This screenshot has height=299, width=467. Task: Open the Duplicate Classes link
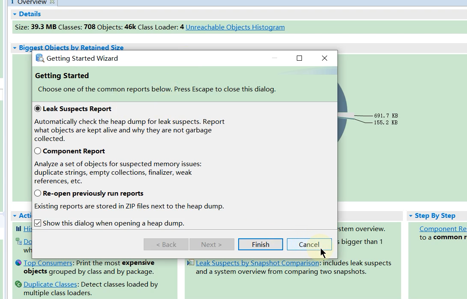point(50,284)
